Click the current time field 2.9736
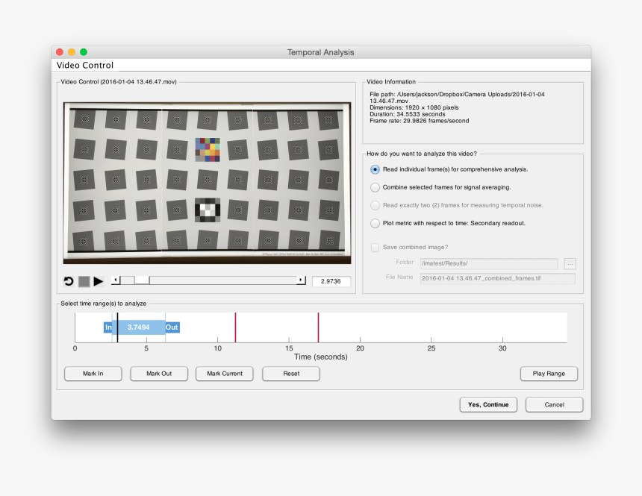642x496 pixels. point(331,281)
